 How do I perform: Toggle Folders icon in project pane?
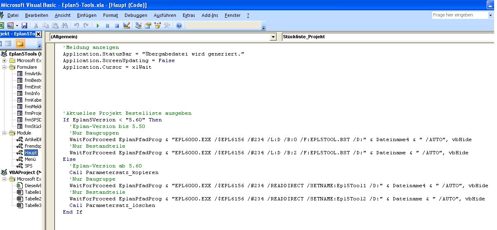(20, 44)
